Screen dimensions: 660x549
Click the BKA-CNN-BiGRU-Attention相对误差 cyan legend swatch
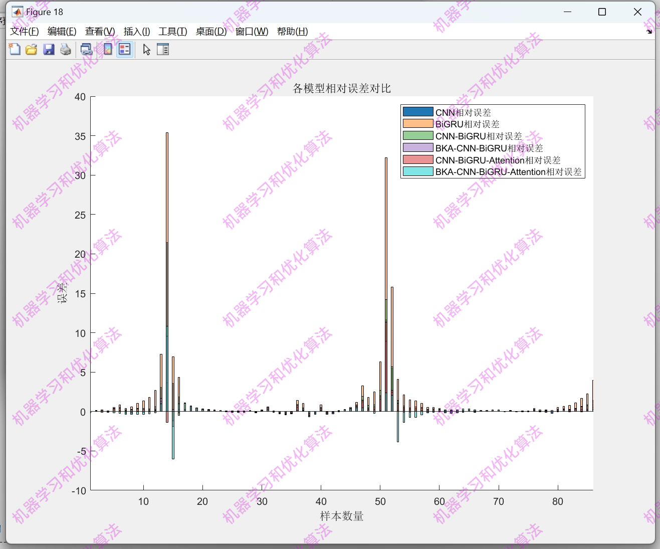coord(418,171)
